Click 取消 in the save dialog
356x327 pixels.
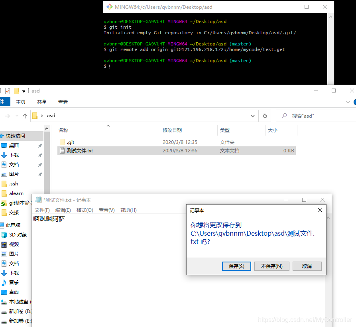tap(307, 266)
